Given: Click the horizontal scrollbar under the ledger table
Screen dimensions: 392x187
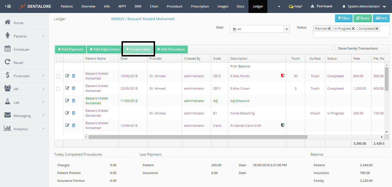Looking at the screenshot, I should pyautogui.click(x=198, y=137).
